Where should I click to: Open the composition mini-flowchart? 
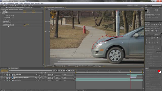coord(54,71)
